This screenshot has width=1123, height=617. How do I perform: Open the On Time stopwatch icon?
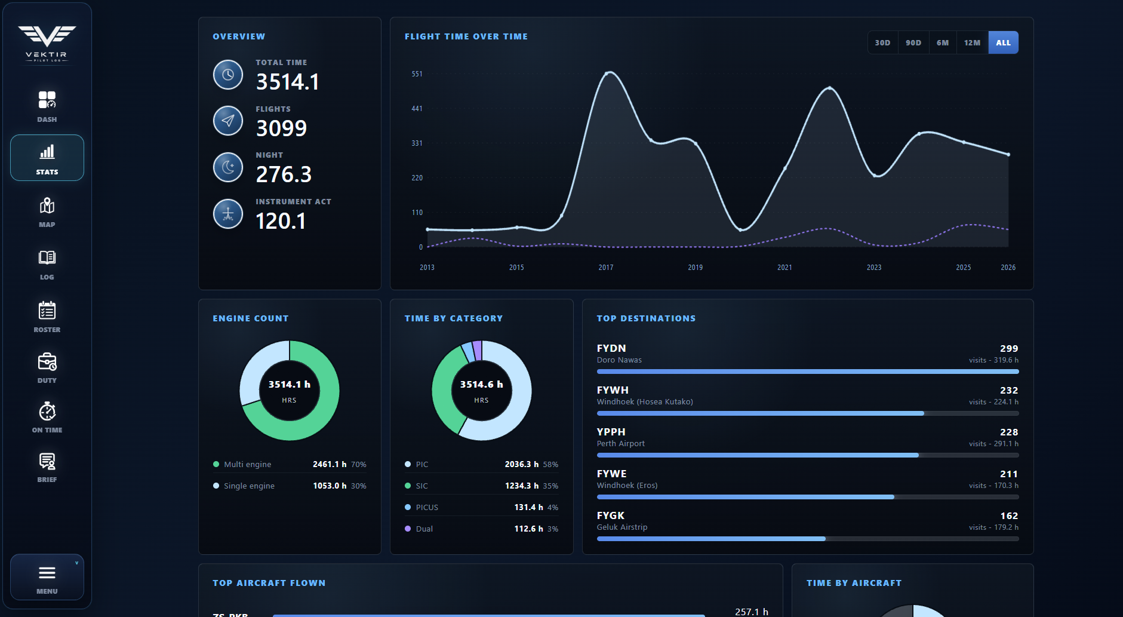pyautogui.click(x=47, y=411)
